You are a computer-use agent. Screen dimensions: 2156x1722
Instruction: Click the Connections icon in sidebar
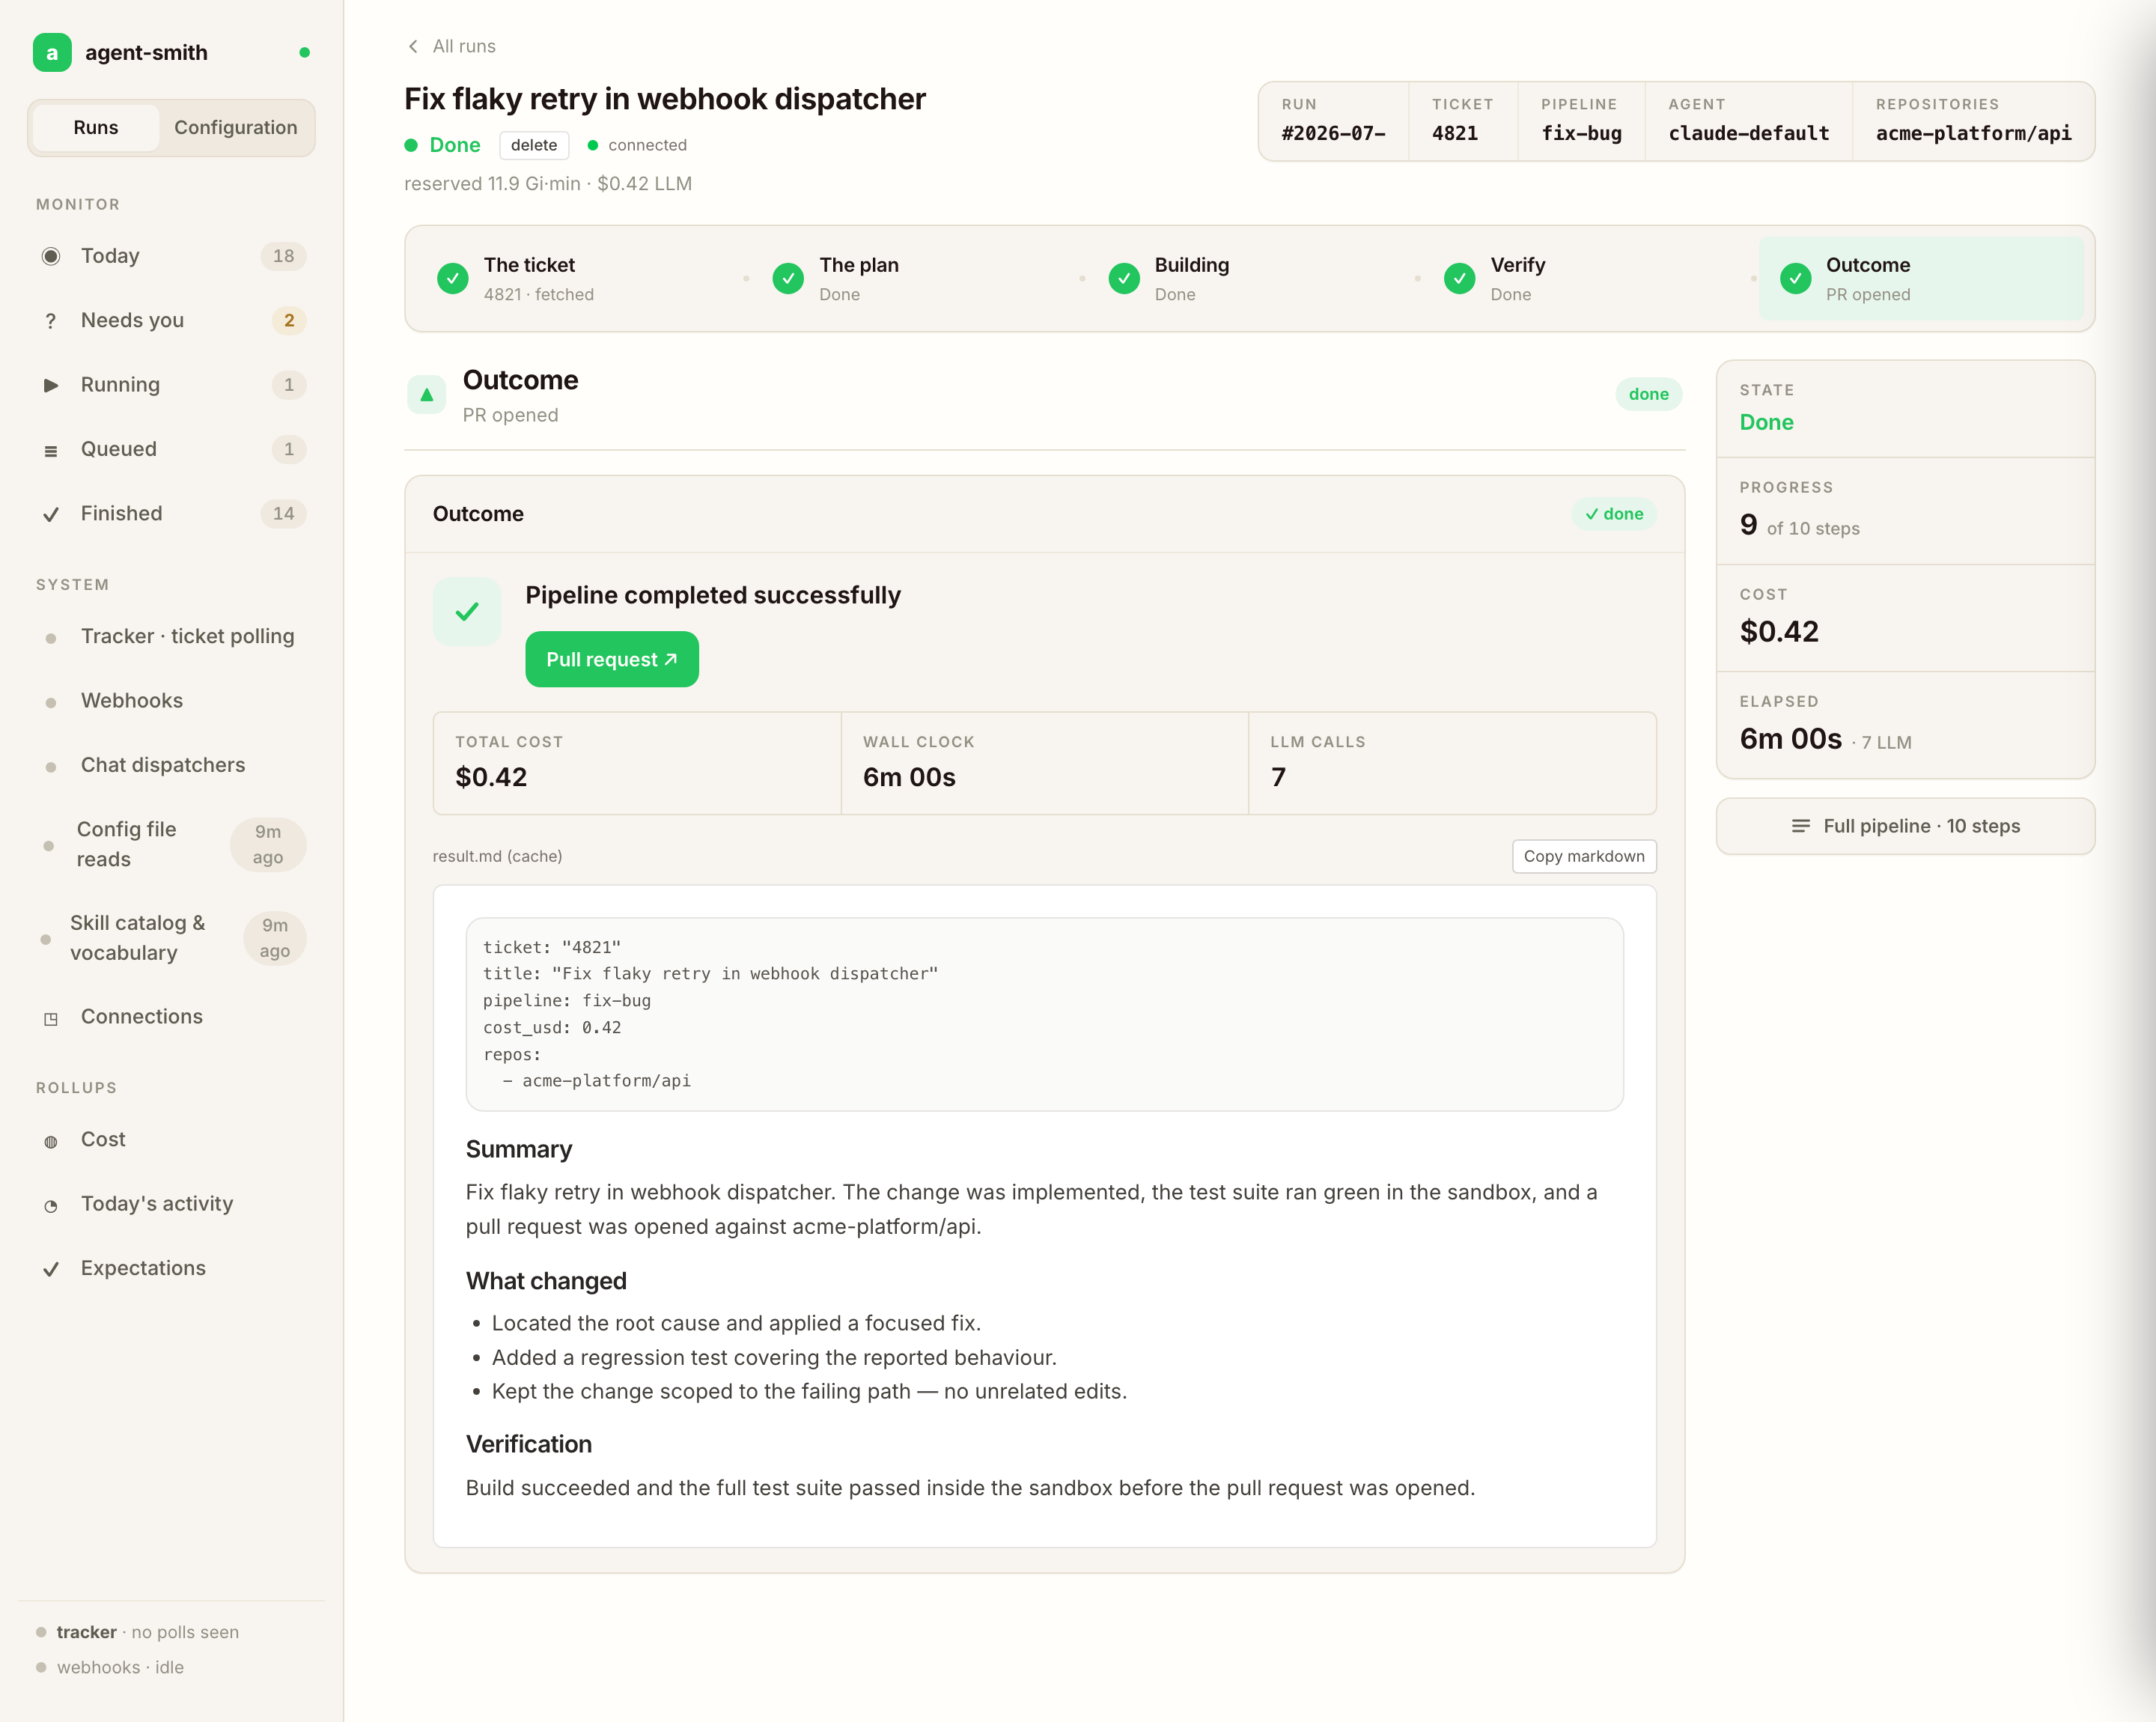click(51, 1018)
